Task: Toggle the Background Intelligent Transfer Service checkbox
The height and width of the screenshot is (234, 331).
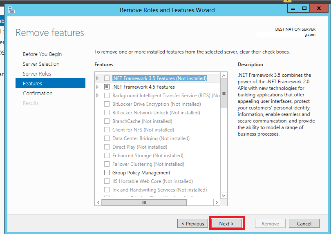Action: (107, 96)
